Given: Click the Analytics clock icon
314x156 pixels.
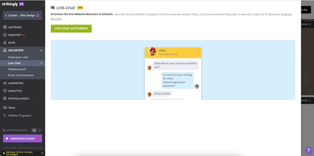Looking at the screenshot, I should [4, 91].
